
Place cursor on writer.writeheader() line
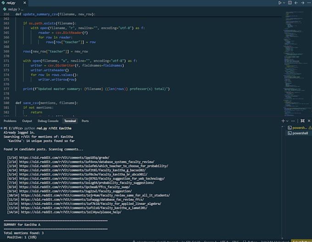tap(50, 70)
